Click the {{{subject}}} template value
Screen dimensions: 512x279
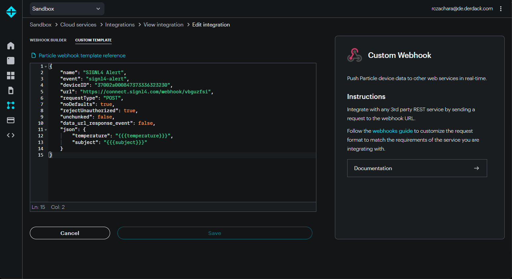125,142
